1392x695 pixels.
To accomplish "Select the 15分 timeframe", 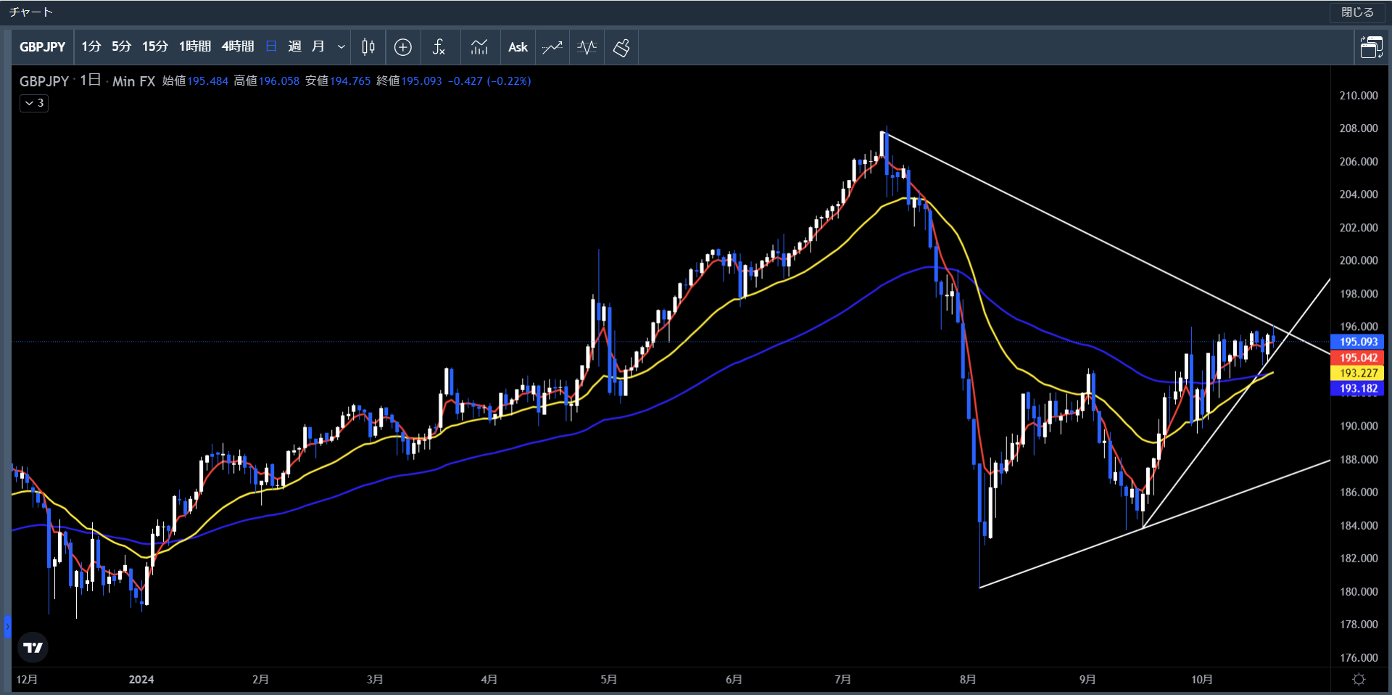I will tap(155, 46).
